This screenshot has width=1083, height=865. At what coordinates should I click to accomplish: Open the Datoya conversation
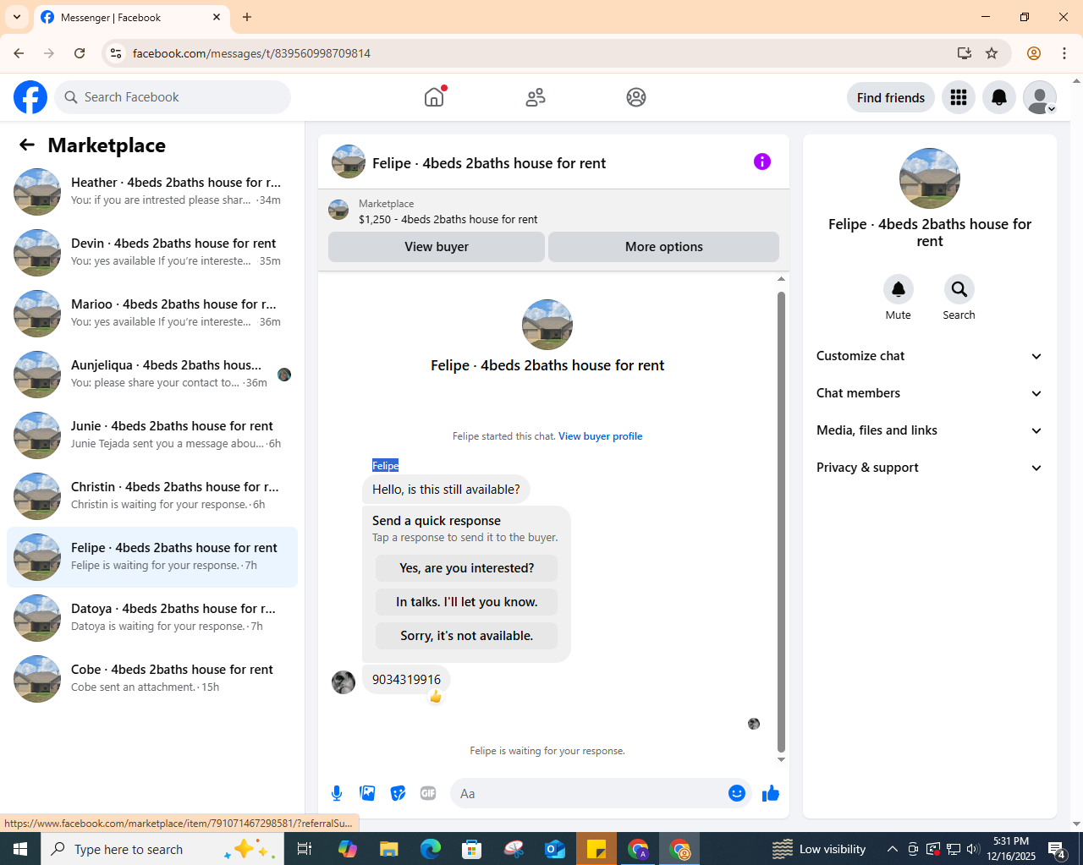(152, 618)
